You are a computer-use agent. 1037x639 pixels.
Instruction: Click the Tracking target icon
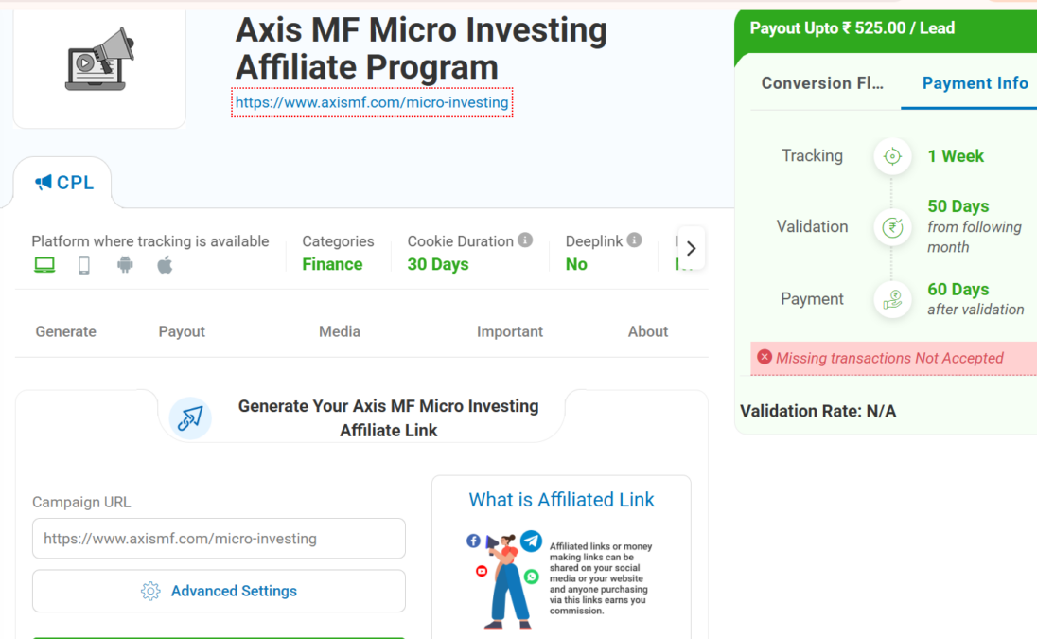(x=891, y=156)
